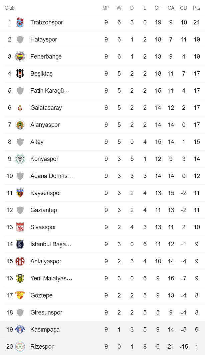Open the Sivasspor club crest
The image size is (205, 355).
click(x=20, y=227)
